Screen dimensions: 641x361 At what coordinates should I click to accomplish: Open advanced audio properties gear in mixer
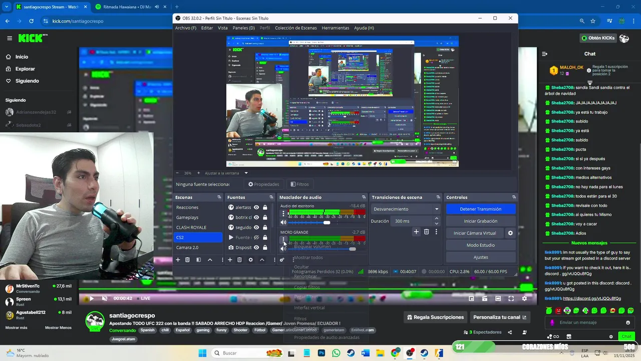point(282,260)
